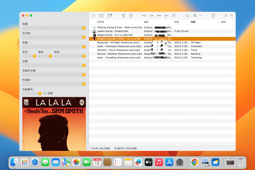Open the 光盘编号 field dropdown arrow
Image resolution: width=255 pixels, height=170 pixels.
(x=40, y=93)
